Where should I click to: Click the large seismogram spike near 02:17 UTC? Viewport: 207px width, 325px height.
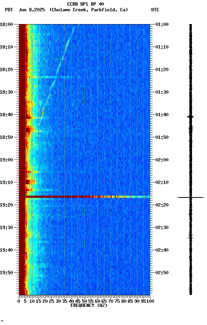190,197
